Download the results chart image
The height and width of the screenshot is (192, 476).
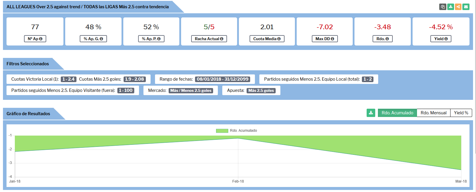pos(371,113)
